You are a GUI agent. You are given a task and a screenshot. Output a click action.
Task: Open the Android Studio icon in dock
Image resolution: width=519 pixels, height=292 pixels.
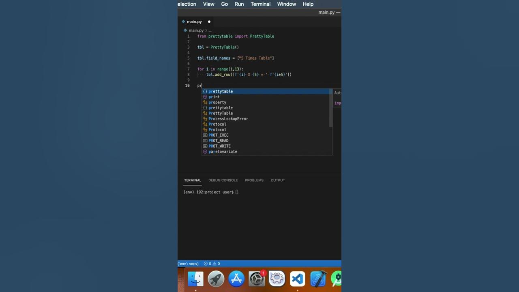click(336, 279)
